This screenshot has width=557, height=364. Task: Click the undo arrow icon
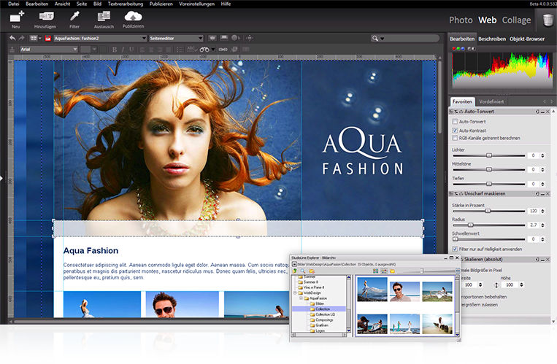pos(12,38)
